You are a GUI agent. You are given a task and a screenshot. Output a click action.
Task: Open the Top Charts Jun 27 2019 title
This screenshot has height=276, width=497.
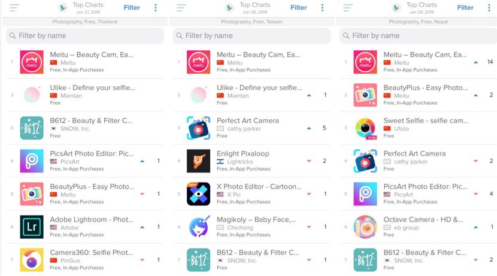click(88, 8)
